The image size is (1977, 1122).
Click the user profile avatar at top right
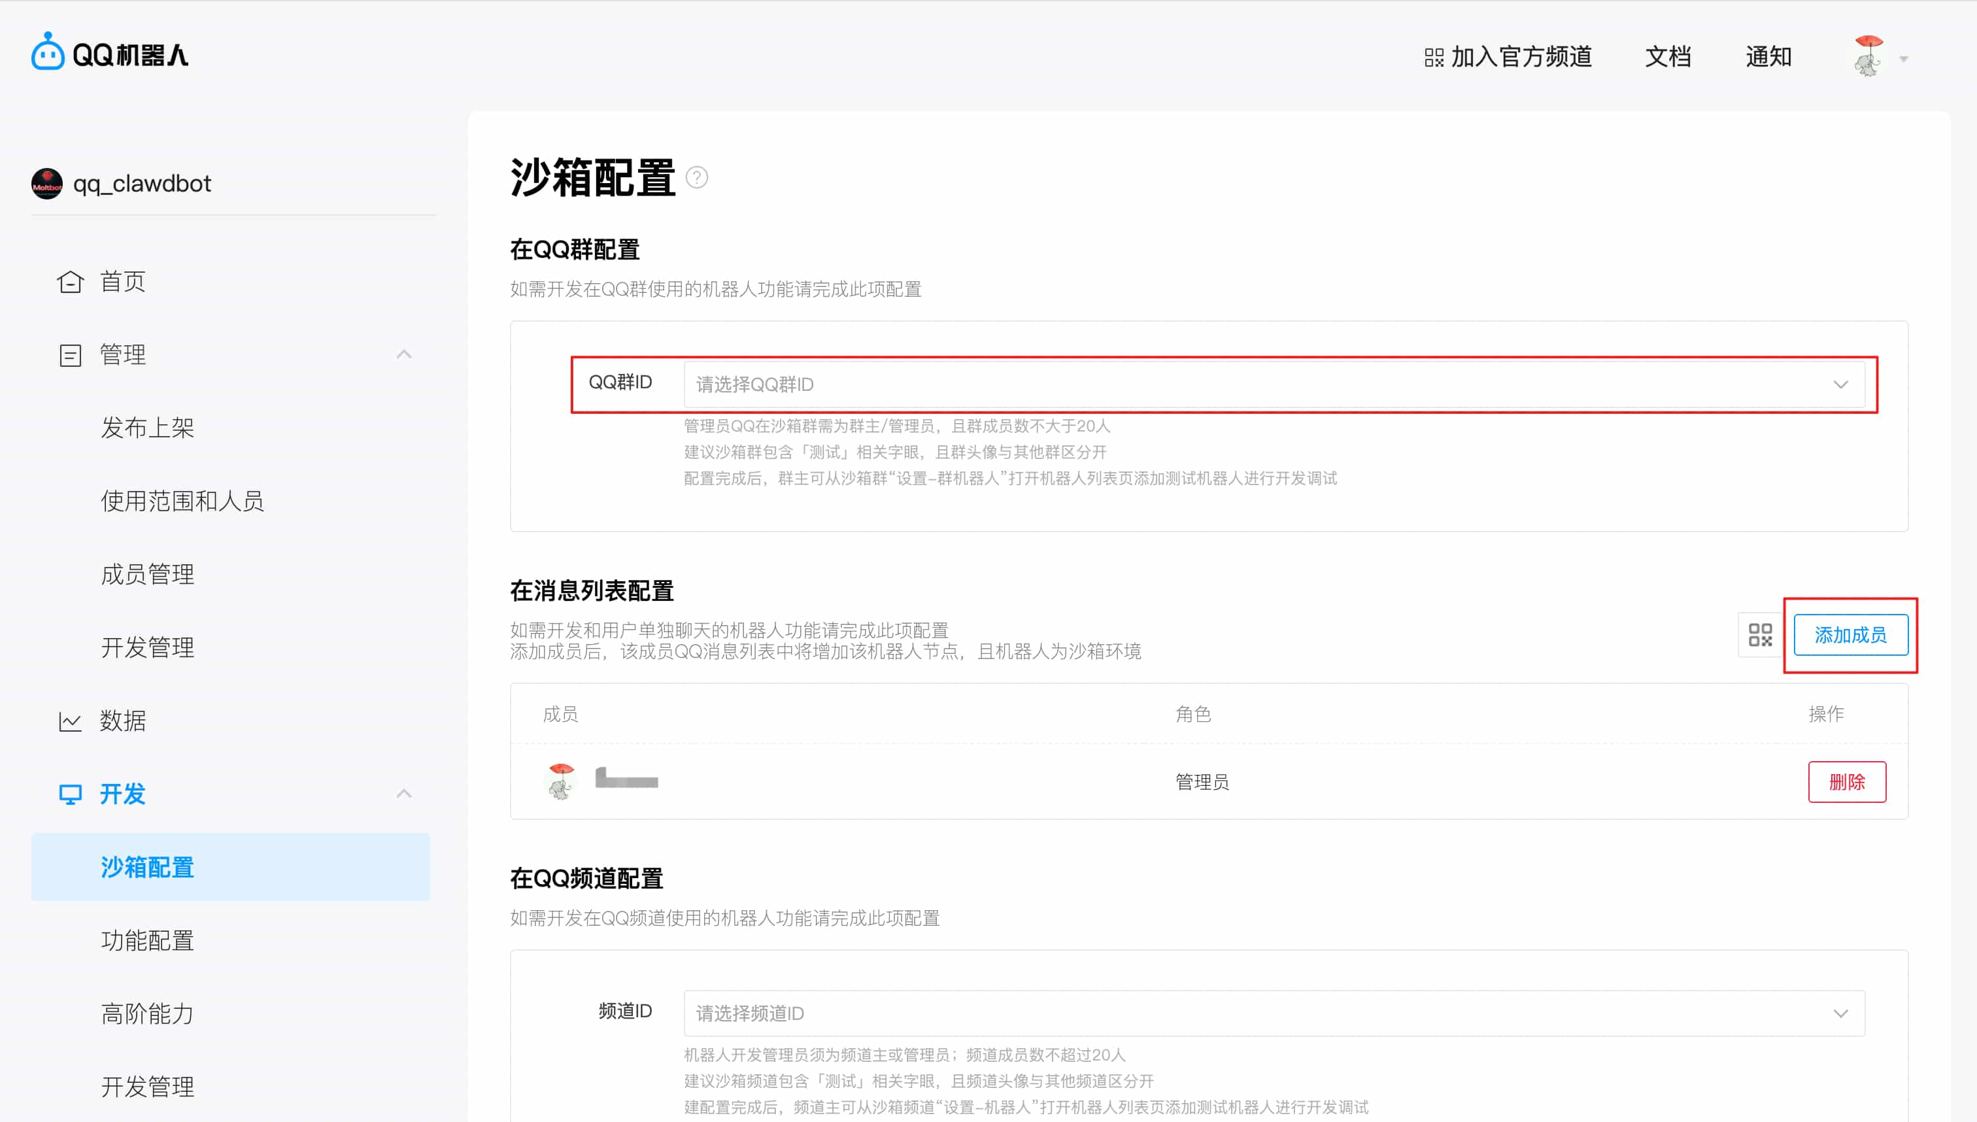click(1868, 56)
